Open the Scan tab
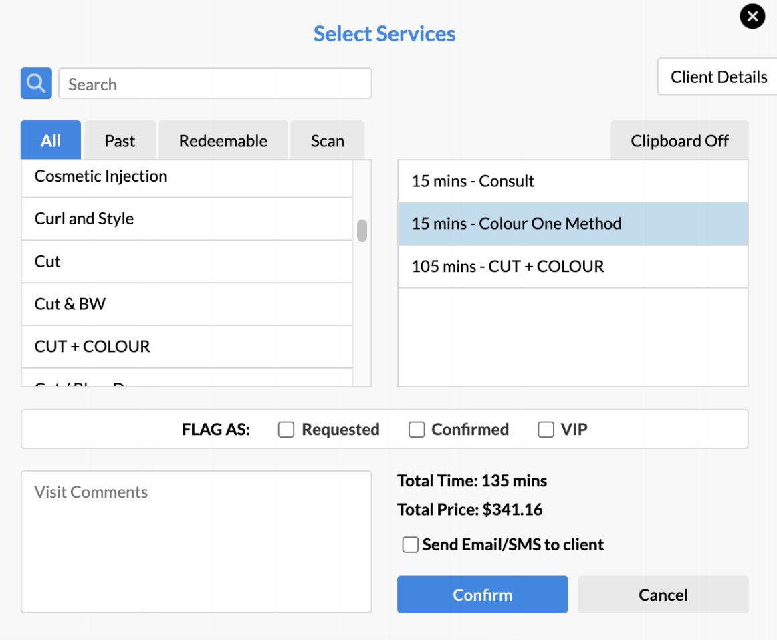 327,141
